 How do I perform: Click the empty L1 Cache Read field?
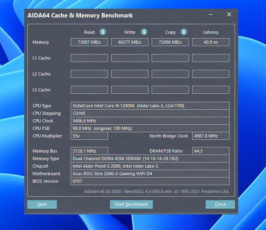click(89, 58)
